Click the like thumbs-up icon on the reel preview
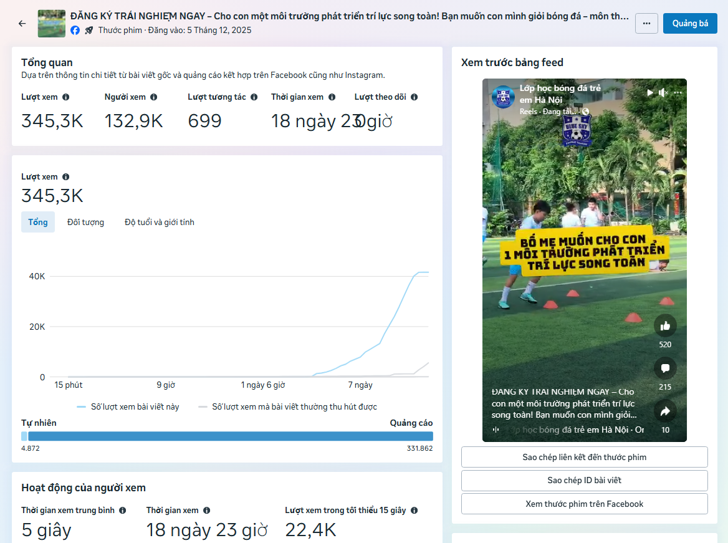The width and height of the screenshot is (728, 543). point(665,326)
